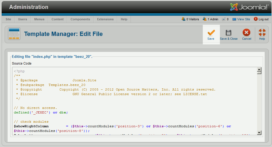Click the red Cancel icon
Viewport: 272px width, 147px height.
tap(246, 32)
